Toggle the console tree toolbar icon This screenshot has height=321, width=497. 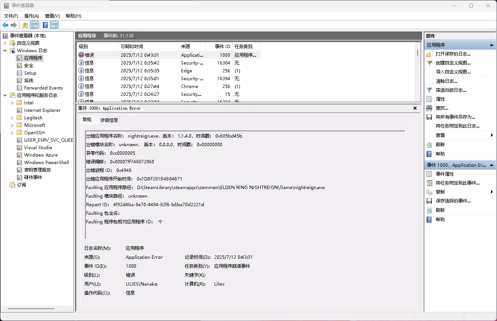[34, 25]
